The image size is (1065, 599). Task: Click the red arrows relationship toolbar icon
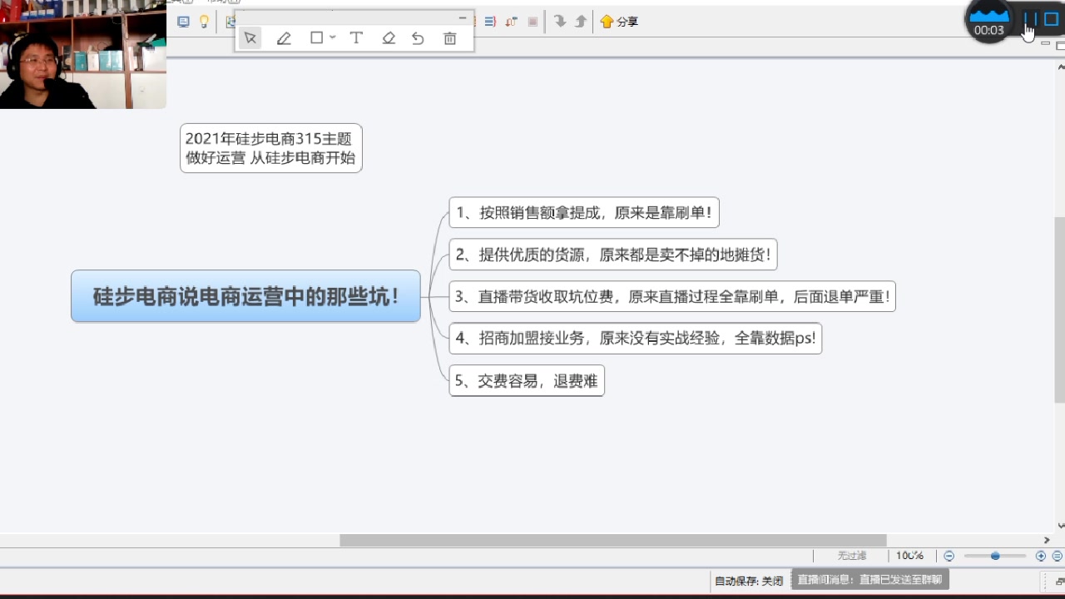tap(512, 22)
